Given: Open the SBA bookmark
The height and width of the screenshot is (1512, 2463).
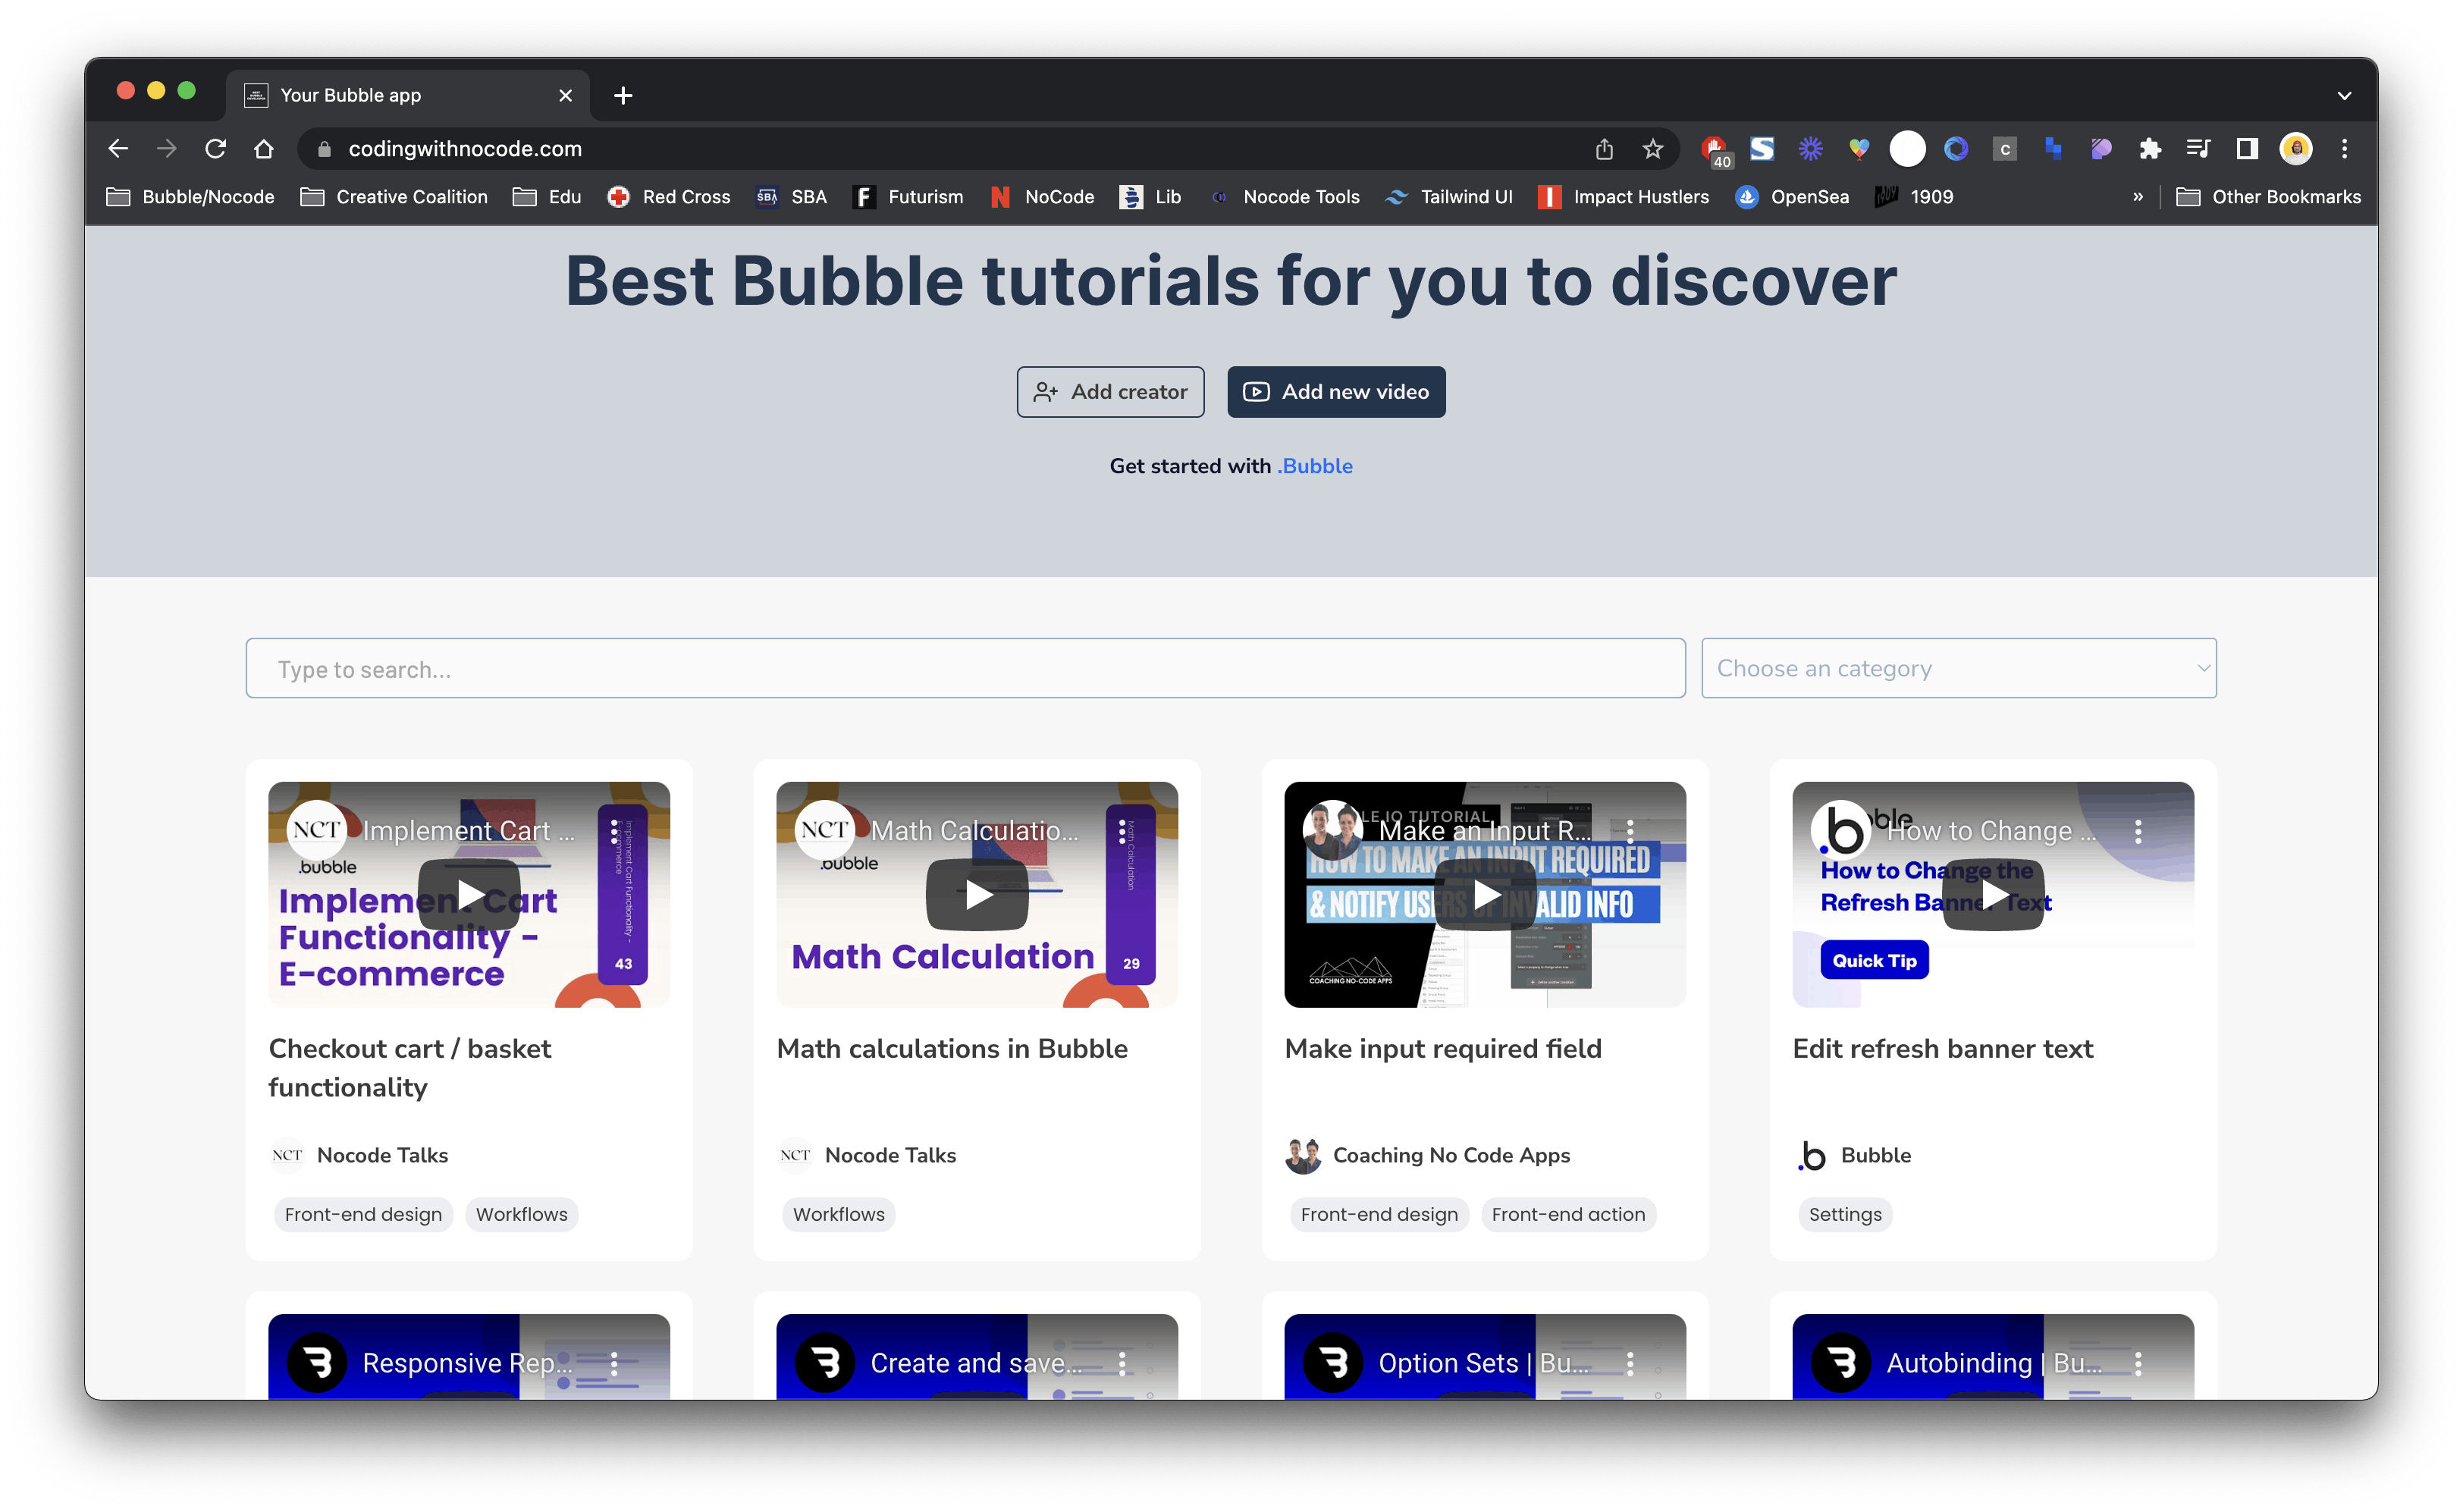Looking at the screenshot, I should [792, 197].
